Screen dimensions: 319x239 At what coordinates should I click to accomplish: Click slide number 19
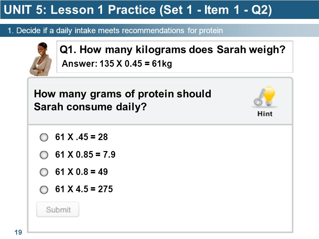point(18,232)
